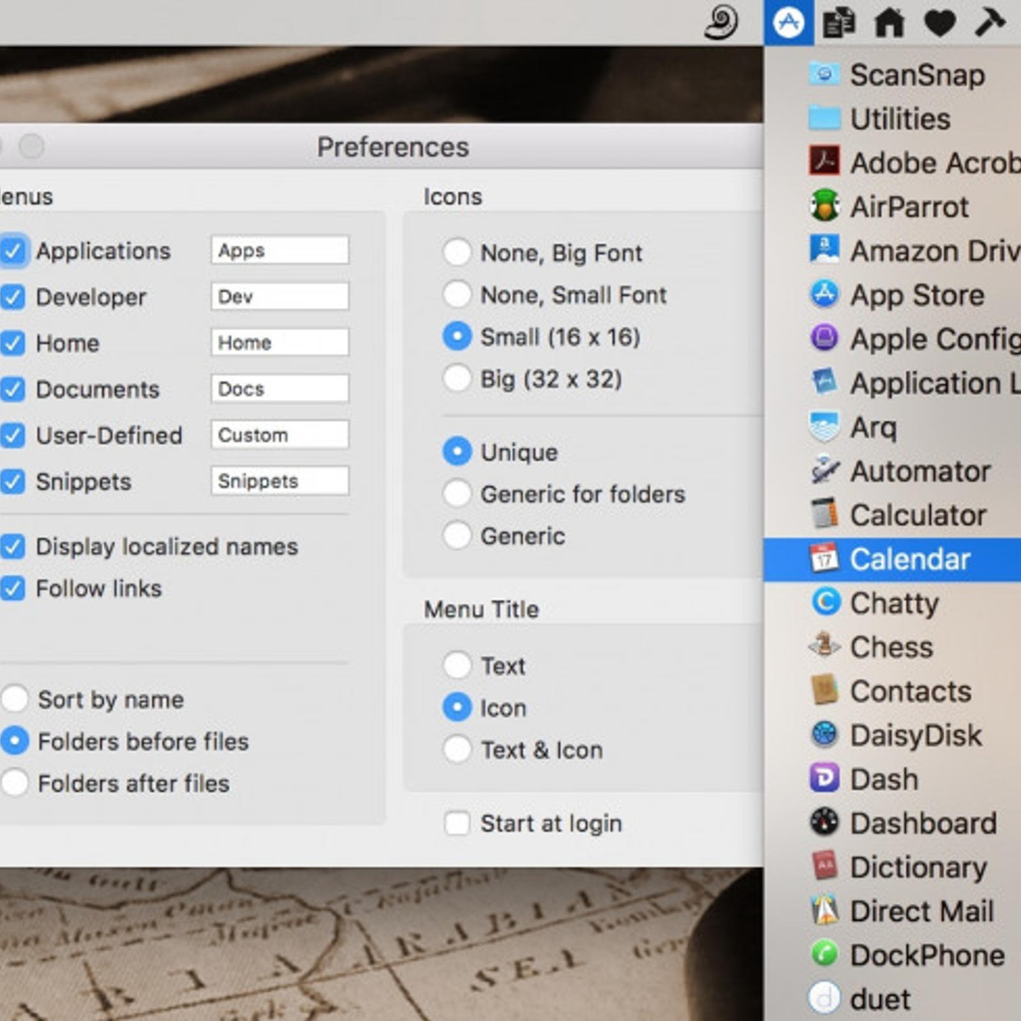Click the Custom menu name text field
Screen dimensions: 1021x1021
[279, 435]
